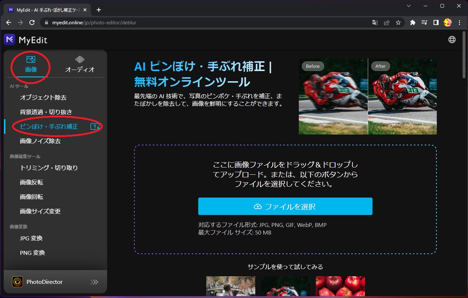Open Chrome three-dot menu
468x298 pixels.
coord(460,22)
